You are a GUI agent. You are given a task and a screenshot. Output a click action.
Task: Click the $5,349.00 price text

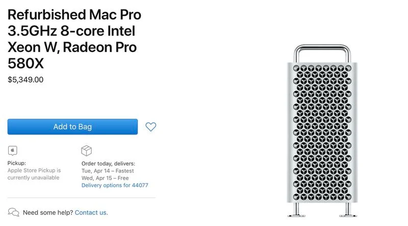tap(25, 79)
